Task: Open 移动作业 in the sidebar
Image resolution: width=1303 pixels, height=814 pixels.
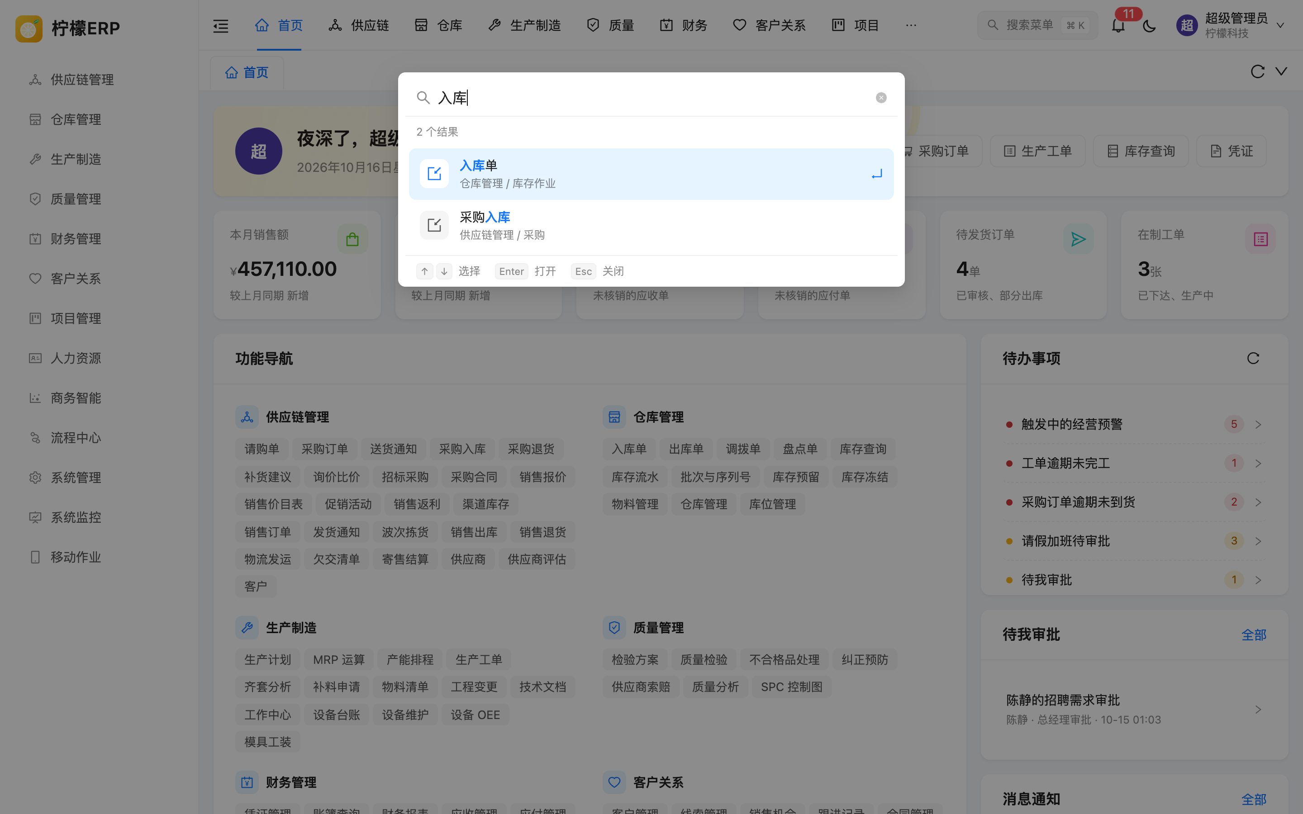Action: (x=99, y=557)
